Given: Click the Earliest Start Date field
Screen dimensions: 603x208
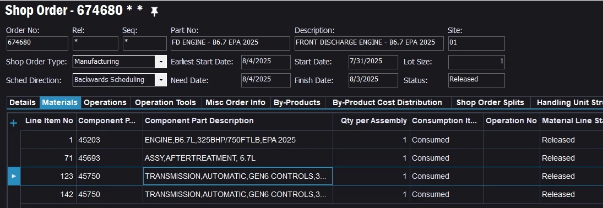Looking at the screenshot, I should (x=266, y=62).
